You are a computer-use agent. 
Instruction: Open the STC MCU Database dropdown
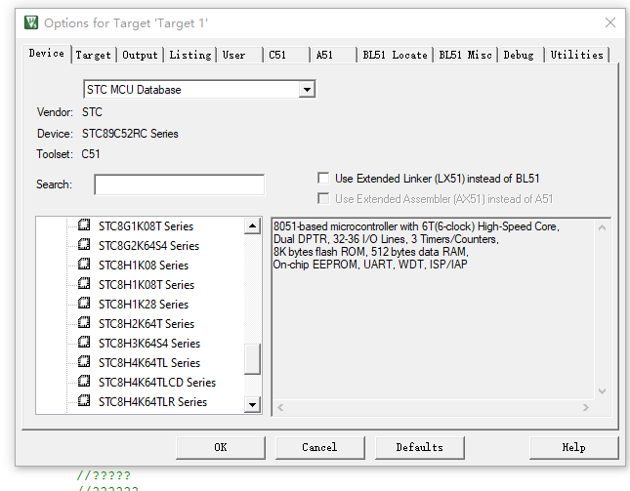(307, 89)
